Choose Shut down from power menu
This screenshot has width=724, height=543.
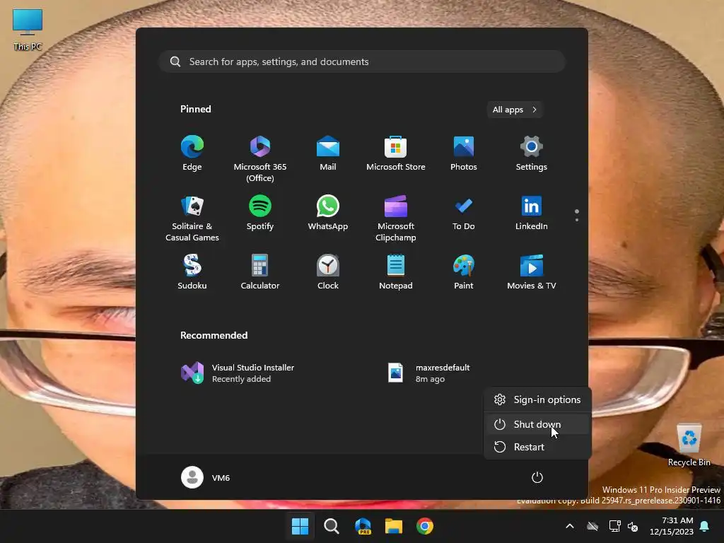537,424
